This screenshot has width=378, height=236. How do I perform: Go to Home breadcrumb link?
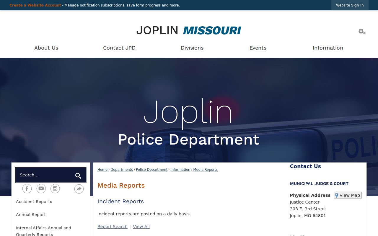102,170
